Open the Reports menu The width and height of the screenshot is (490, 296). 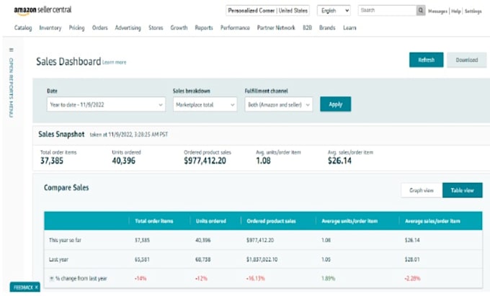(x=204, y=28)
